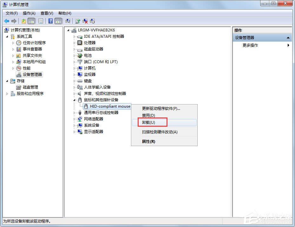
Task: Click the show/hide console tree toolbar icon
Action: click(x=31, y=21)
